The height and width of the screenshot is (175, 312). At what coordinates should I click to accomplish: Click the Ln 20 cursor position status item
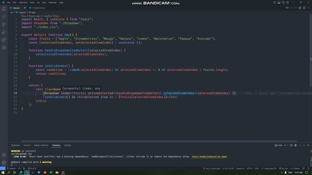coord(228,169)
